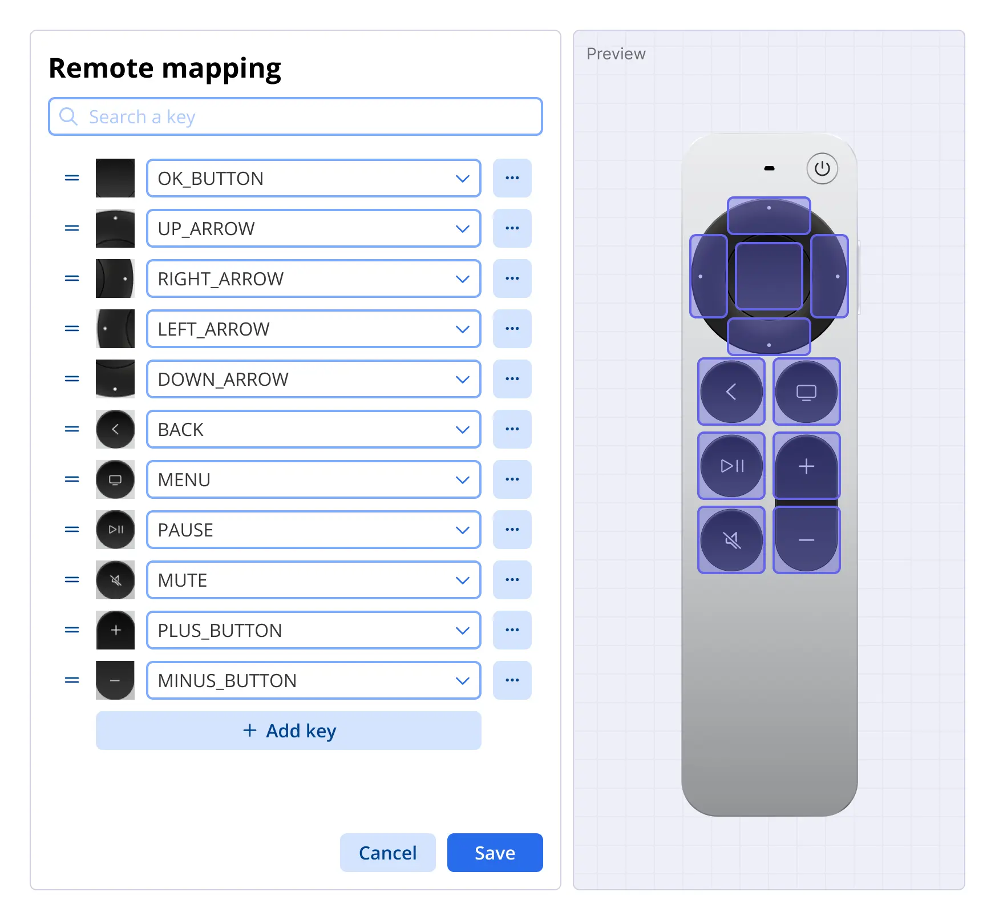Click the power button on the remote preview
This screenshot has height=920, width=995.
(822, 168)
